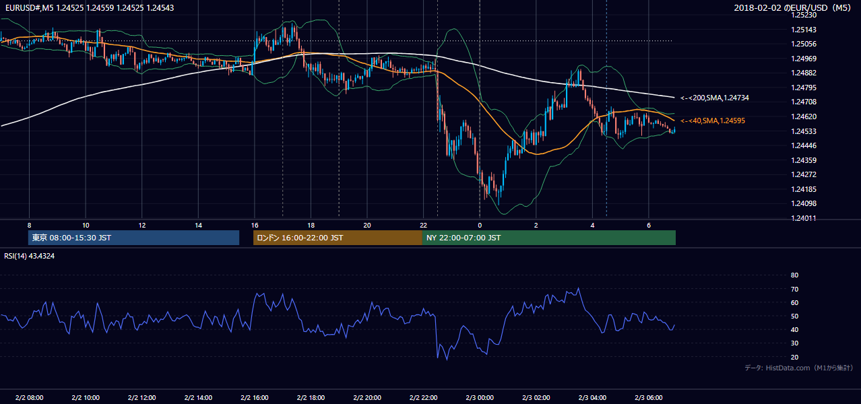Click price axis value 1.24011
The width and height of the screenshot is (861, 404).
(x=804, y=218)
